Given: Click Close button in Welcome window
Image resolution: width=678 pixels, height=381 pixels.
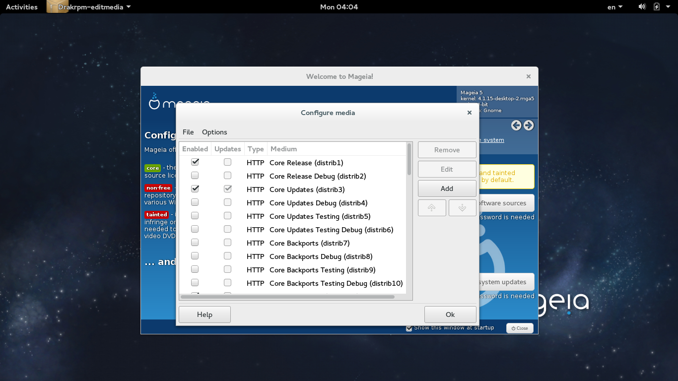Looking at the screenshot, I should pyautogui.click(x=520, y=328).
